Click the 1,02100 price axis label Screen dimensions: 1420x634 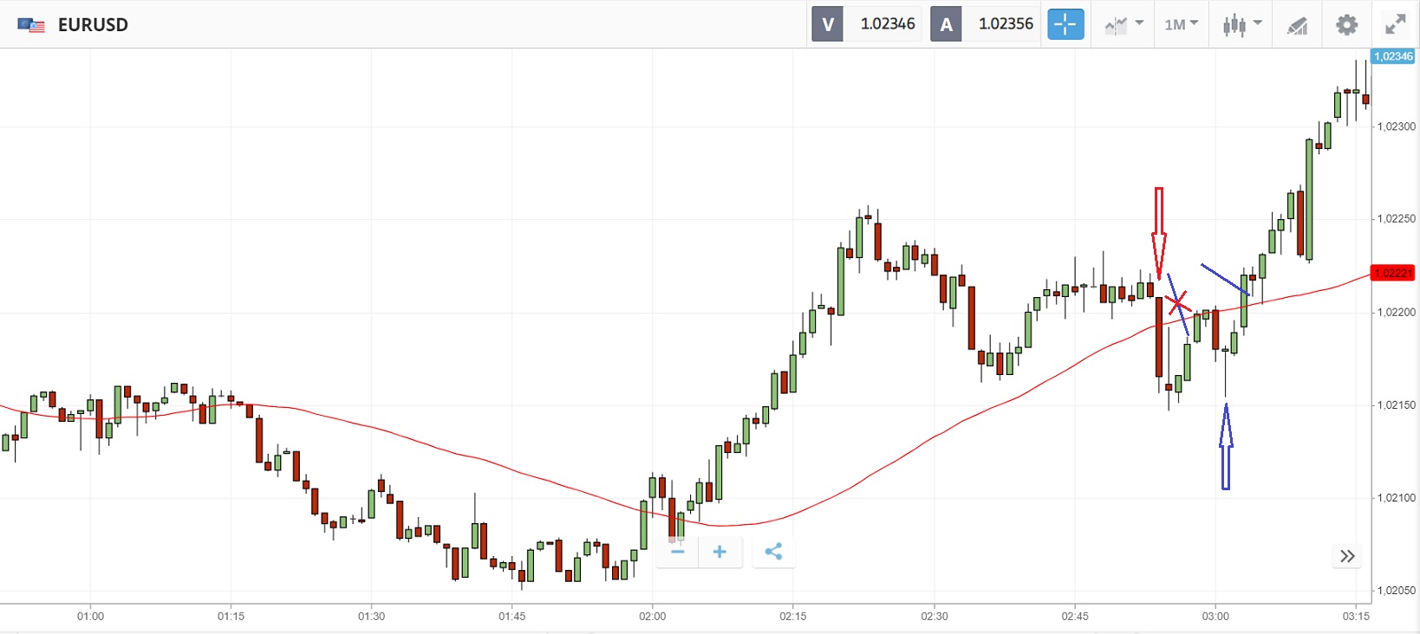click(1396, 498)
